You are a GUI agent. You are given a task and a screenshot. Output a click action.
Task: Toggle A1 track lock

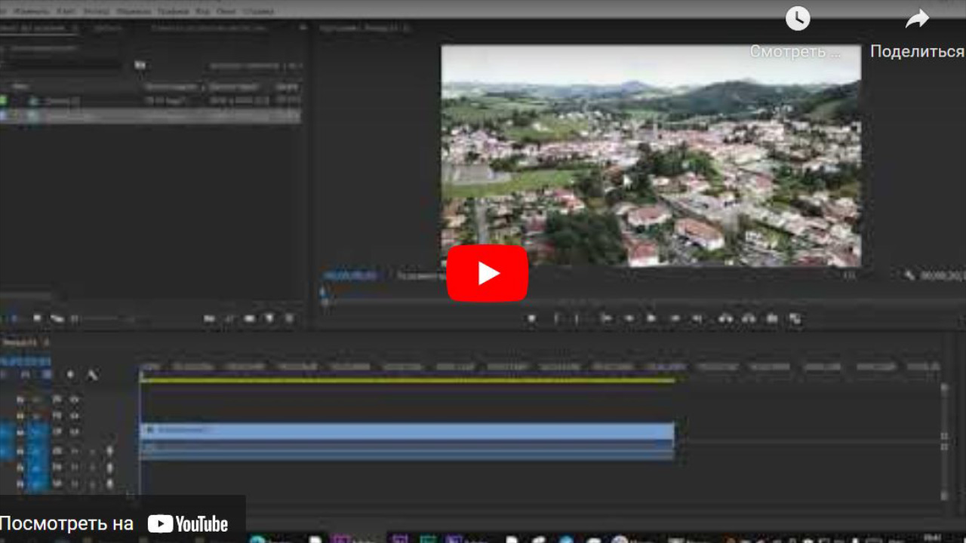point(20,451)
